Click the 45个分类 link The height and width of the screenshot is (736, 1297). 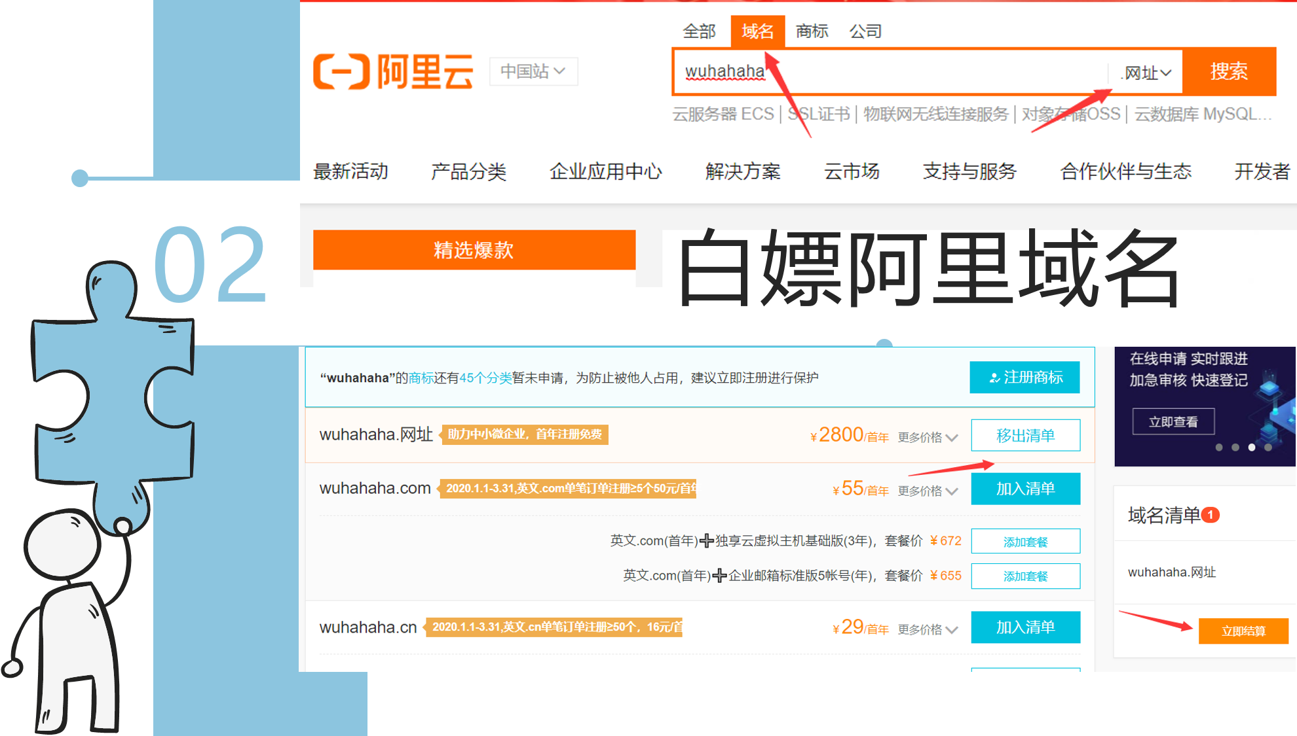[x=485, y=378]
